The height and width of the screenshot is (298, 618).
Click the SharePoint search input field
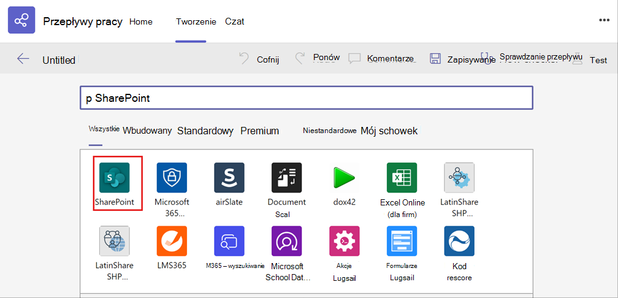[307, 97]
